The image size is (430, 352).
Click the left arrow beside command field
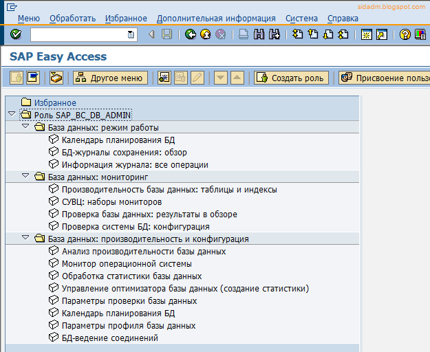(151, 34)
